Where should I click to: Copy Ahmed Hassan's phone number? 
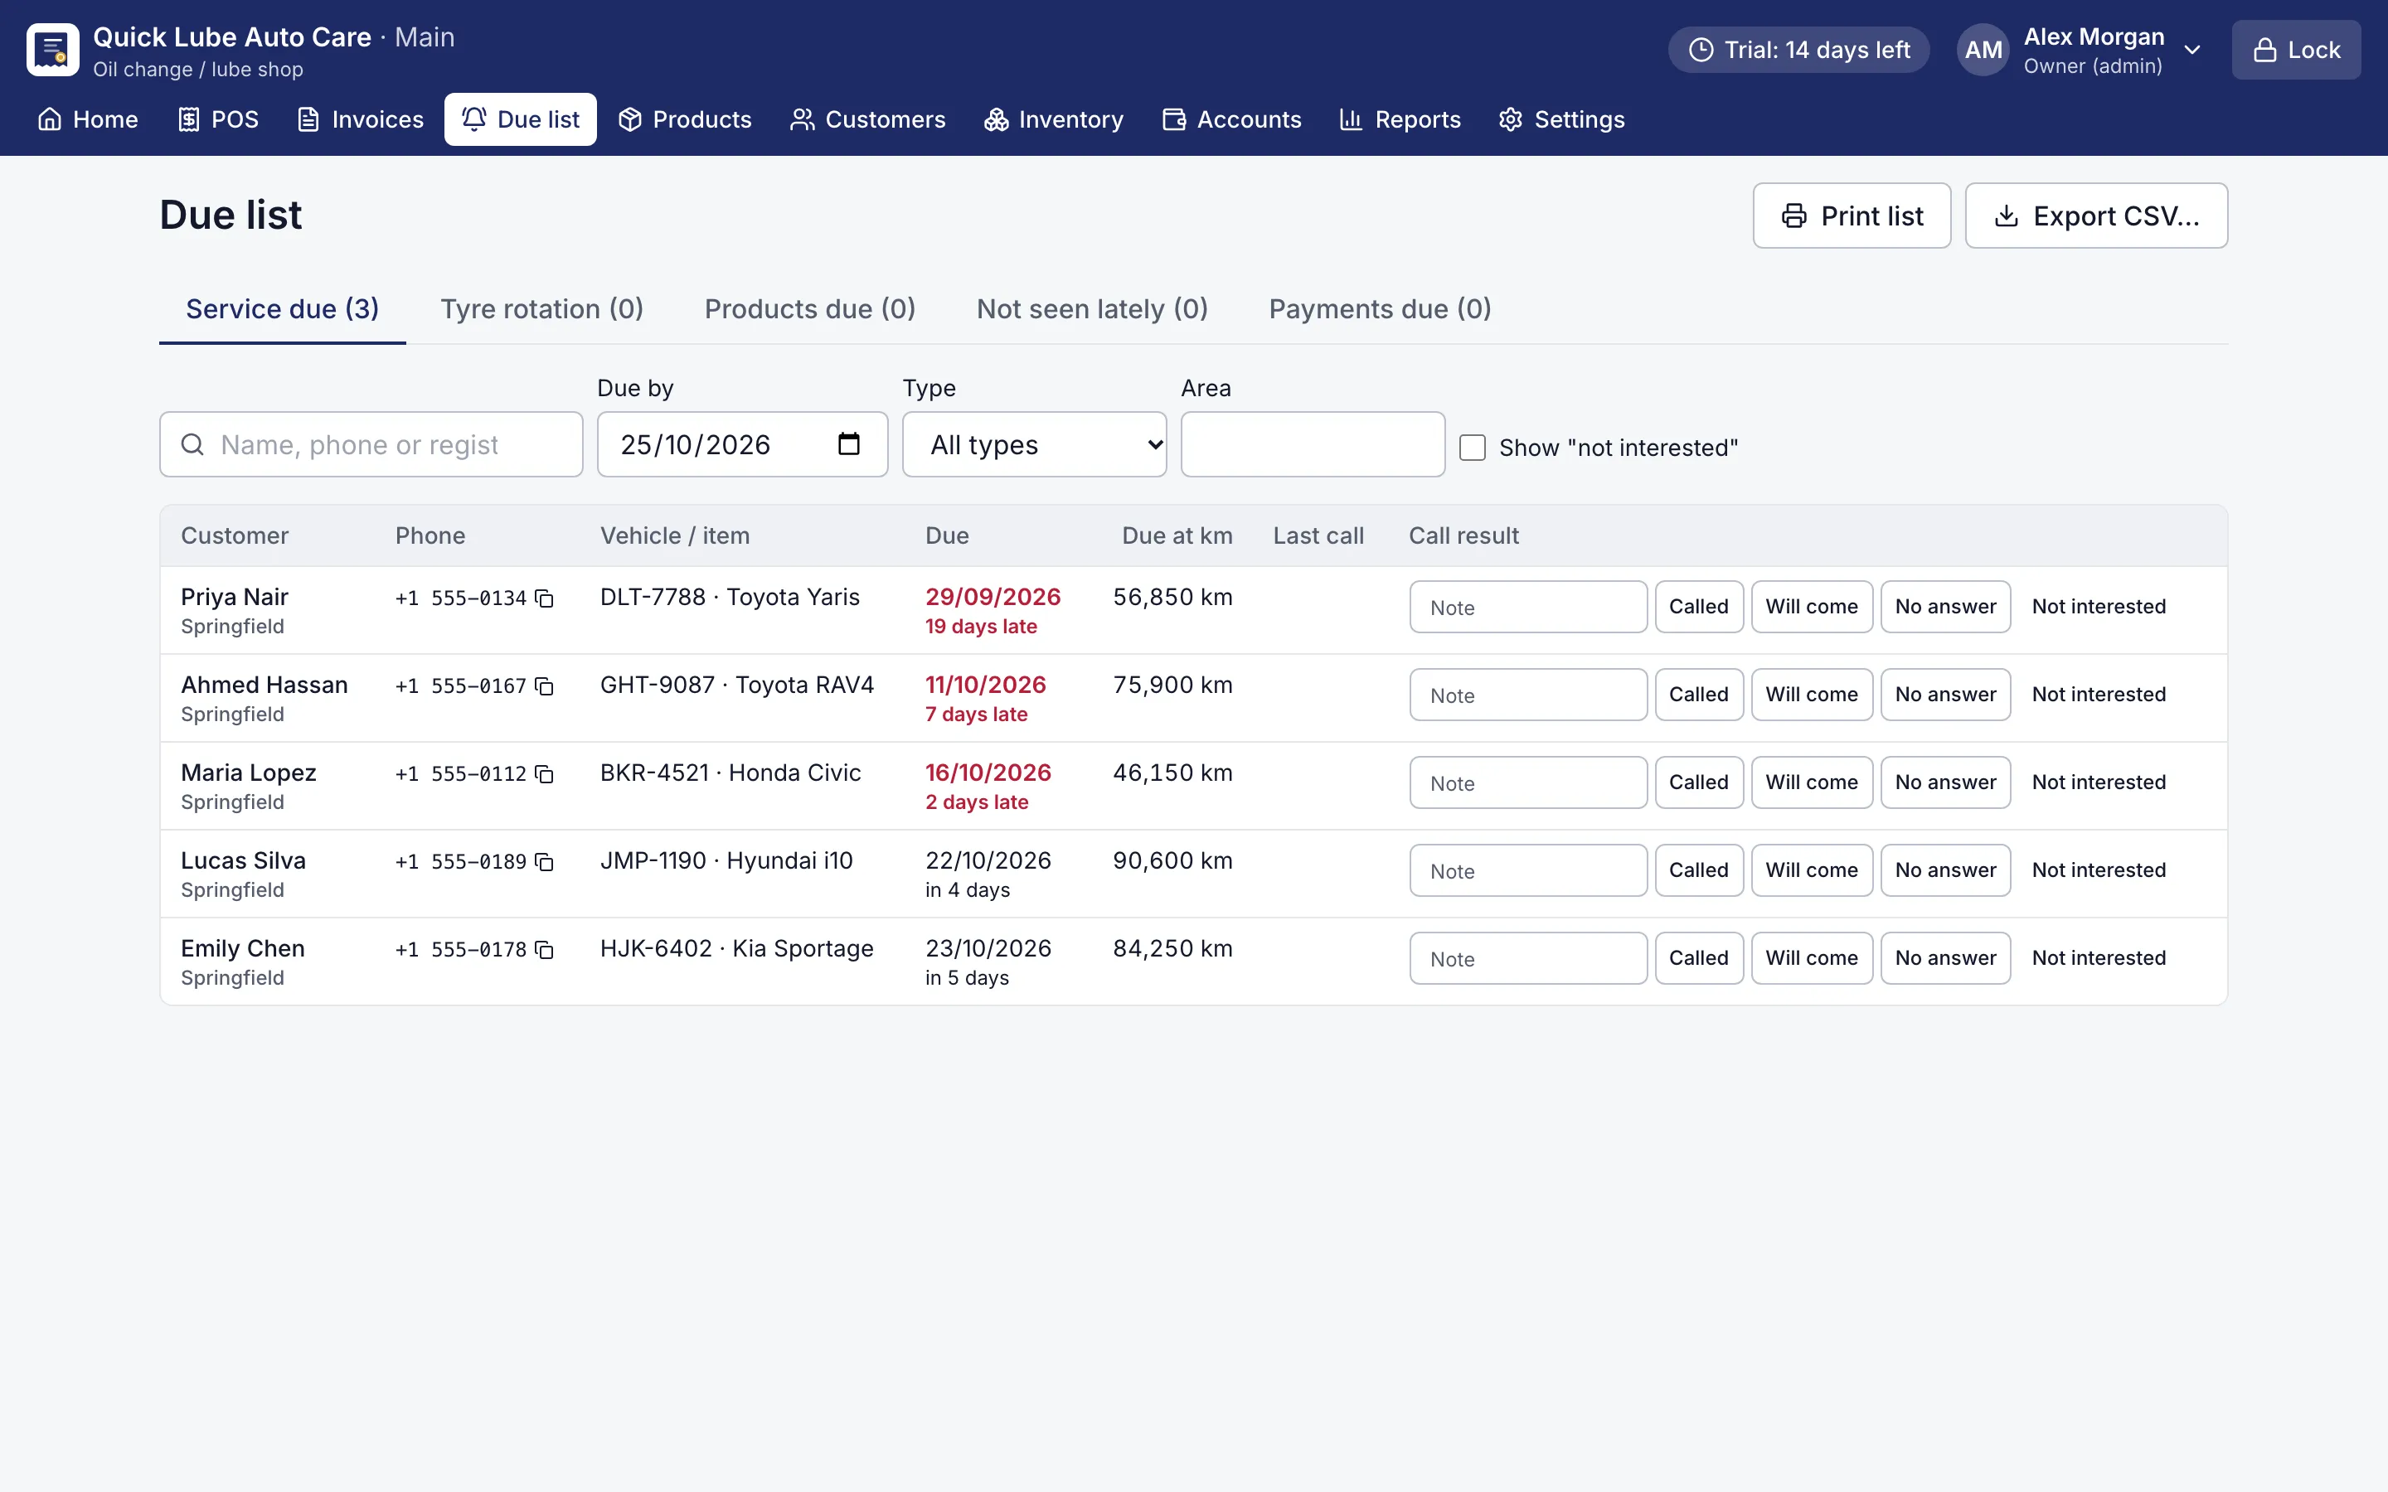[544, 685]
